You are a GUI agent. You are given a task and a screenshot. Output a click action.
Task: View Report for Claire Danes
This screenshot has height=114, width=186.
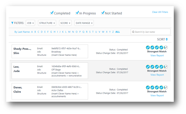157,95
